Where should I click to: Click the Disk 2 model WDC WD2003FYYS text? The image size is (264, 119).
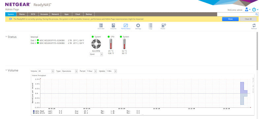pyautogui.click(x=52, y=43)
